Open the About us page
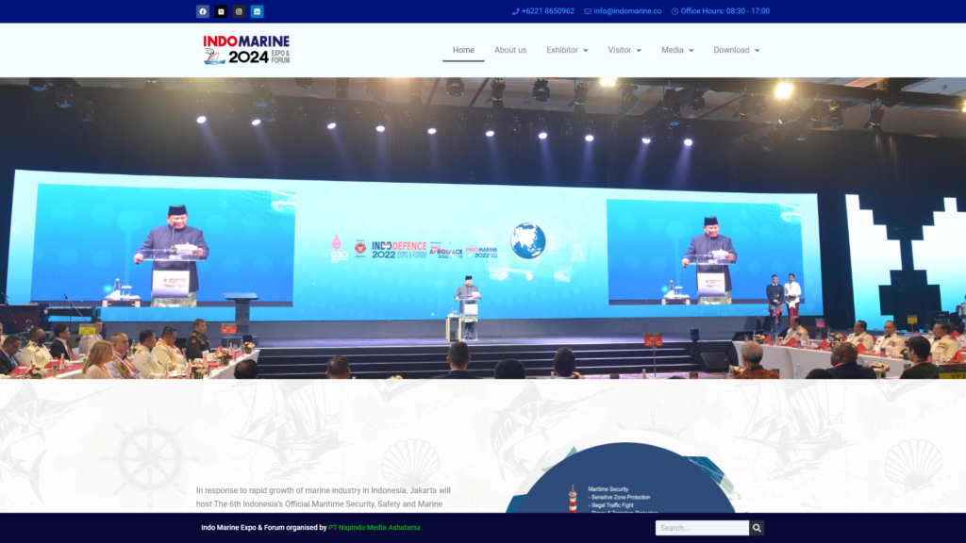Screen dimensions: 966x543 pos(510,50)
